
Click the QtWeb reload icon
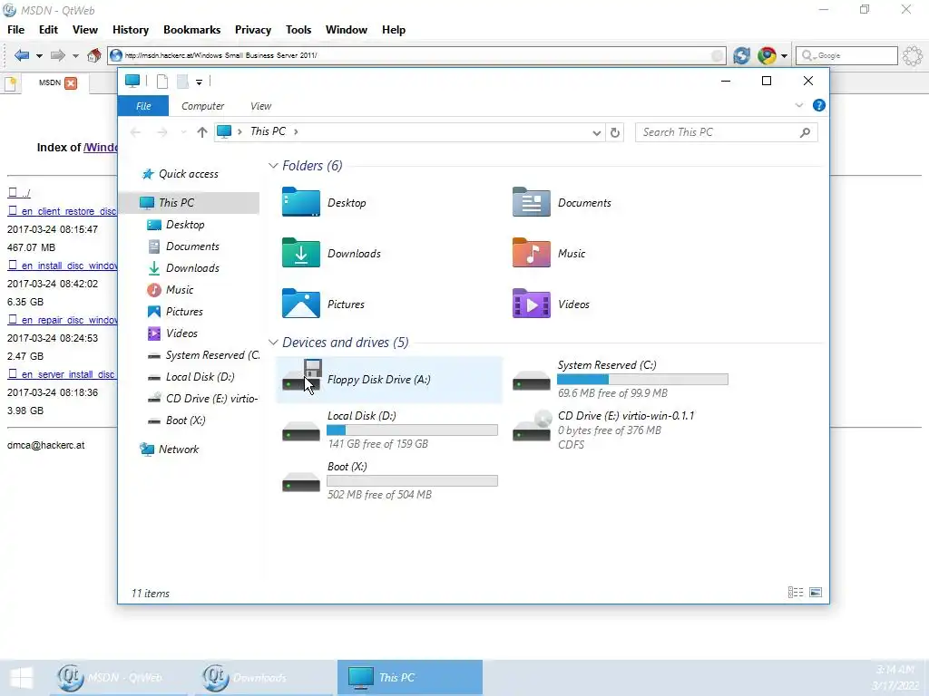pyautogui.click(x=741, y=55)
